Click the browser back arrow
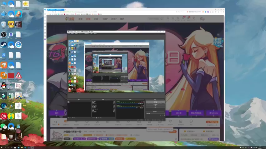 tap(48, 12)
